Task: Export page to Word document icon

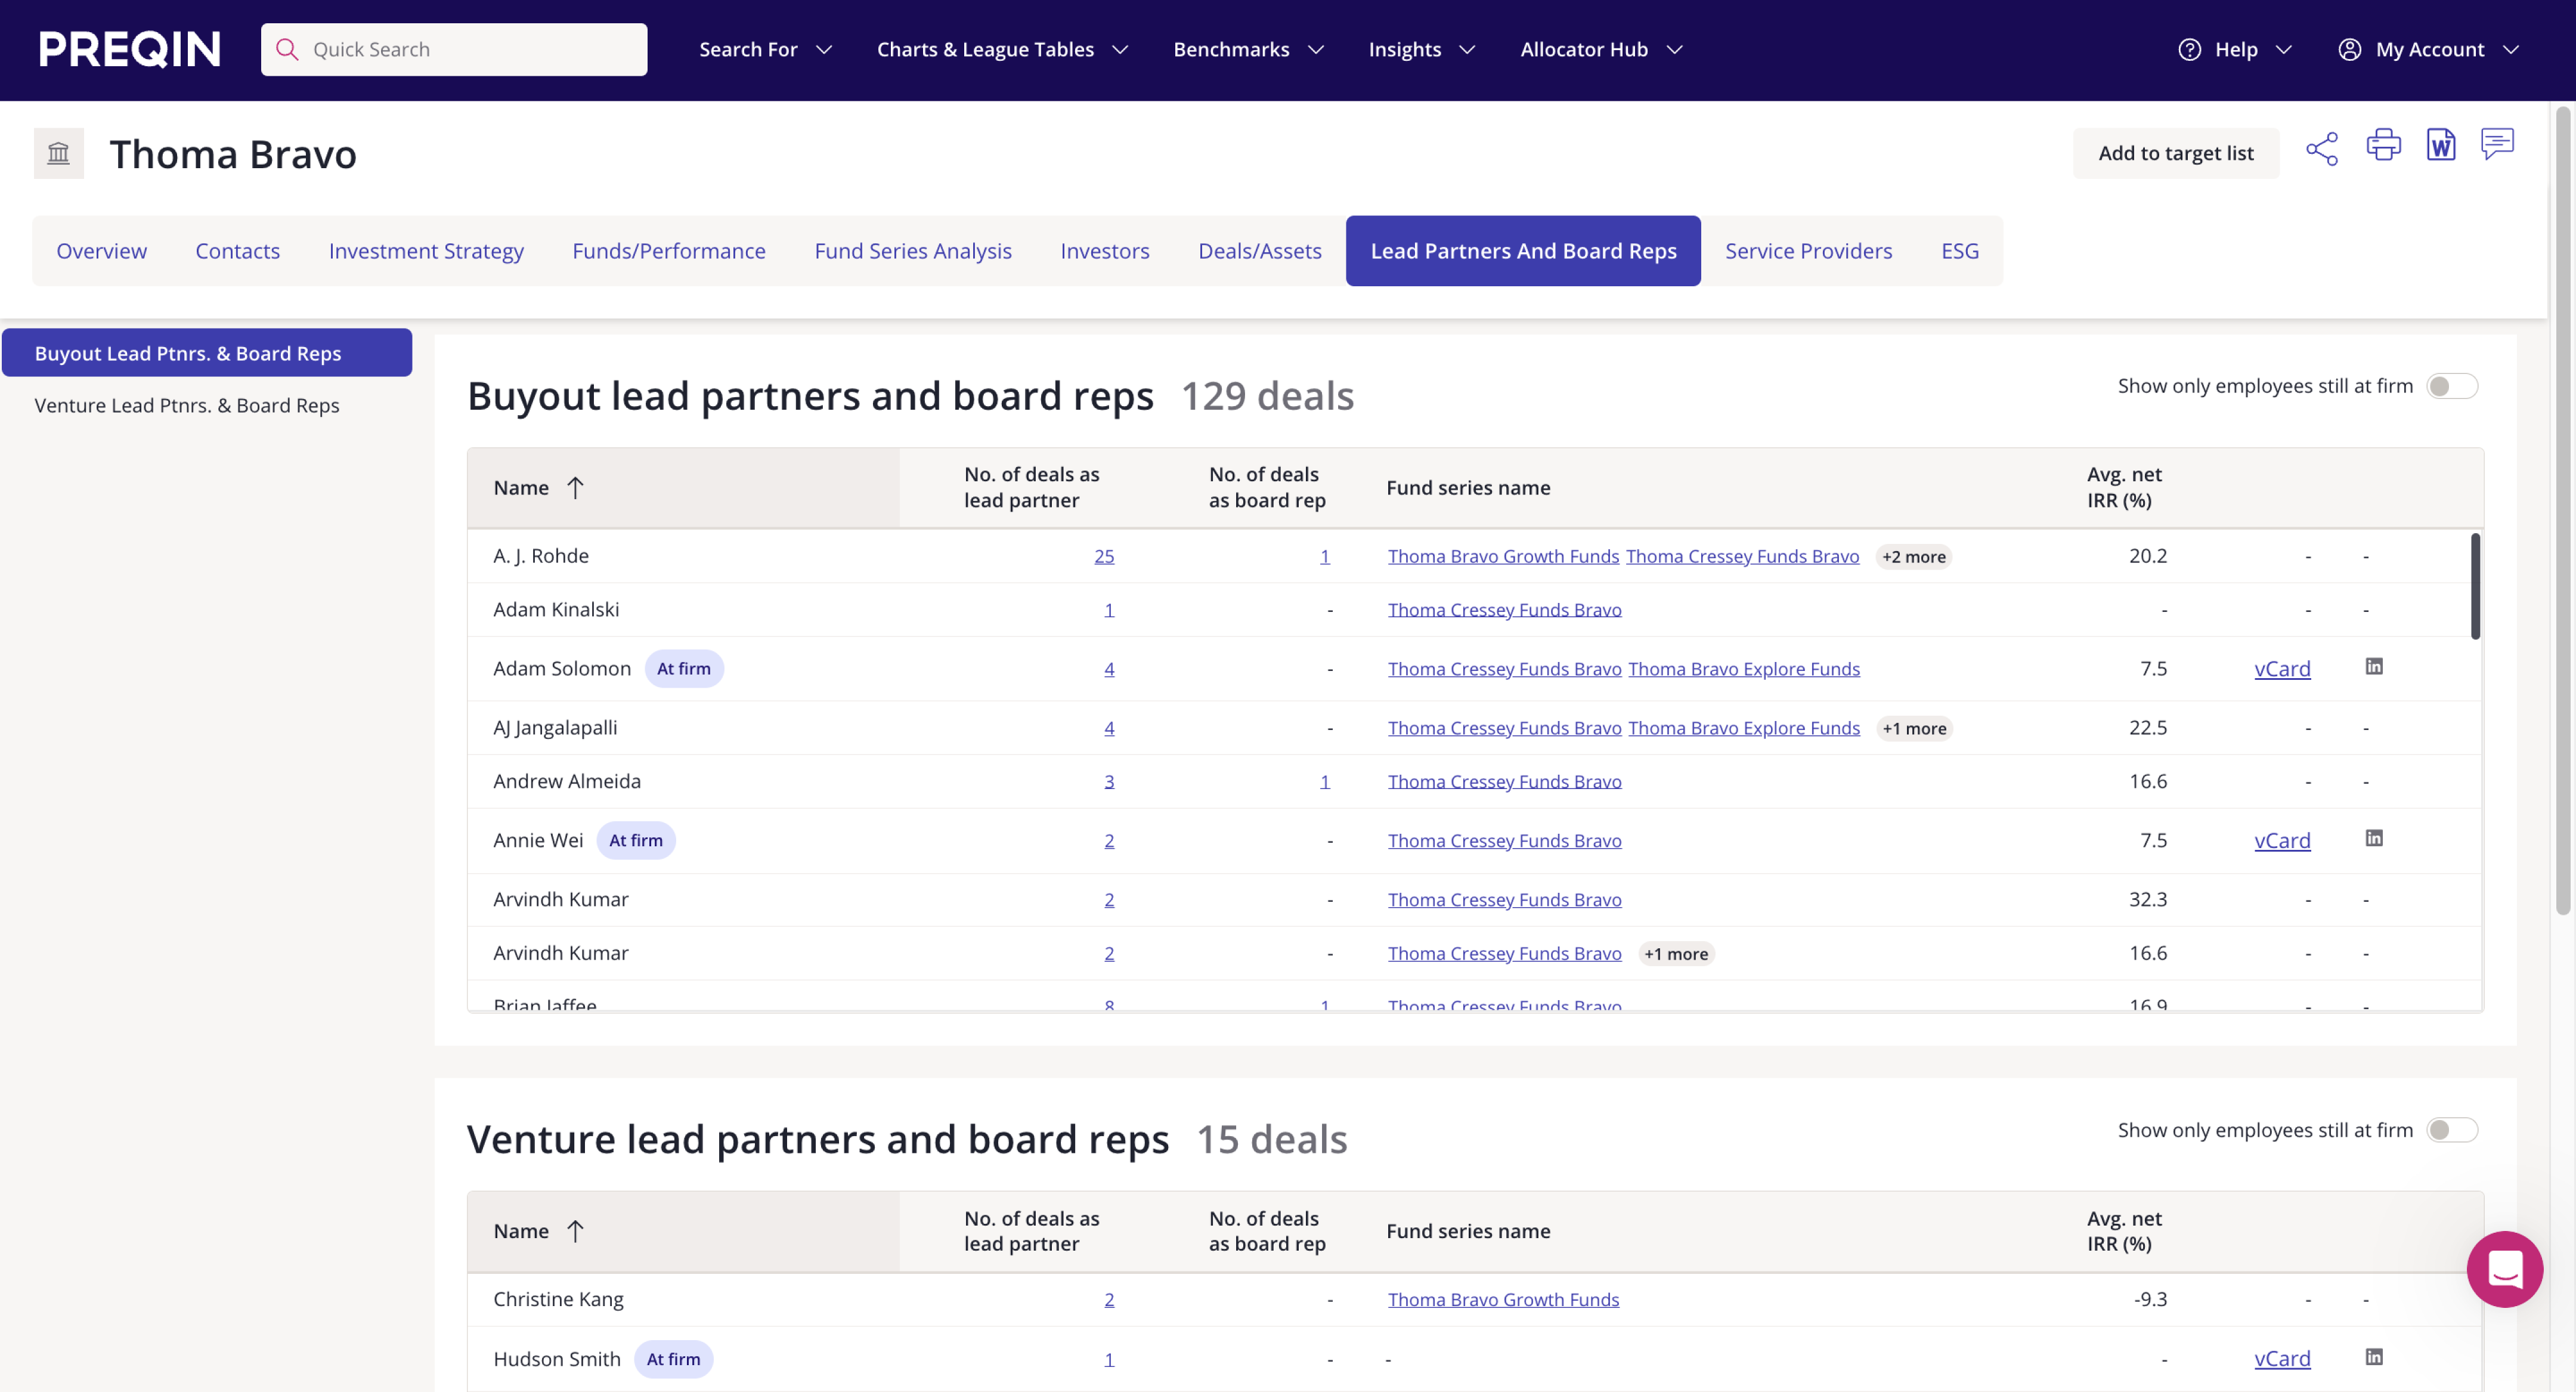Action: (x=2441, y=145)
